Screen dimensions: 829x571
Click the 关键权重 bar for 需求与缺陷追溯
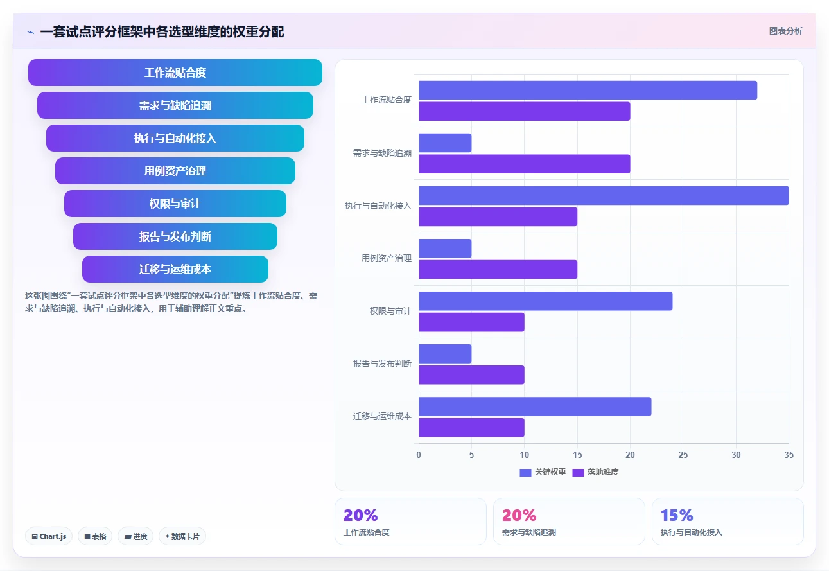click(x=446, y=143)
